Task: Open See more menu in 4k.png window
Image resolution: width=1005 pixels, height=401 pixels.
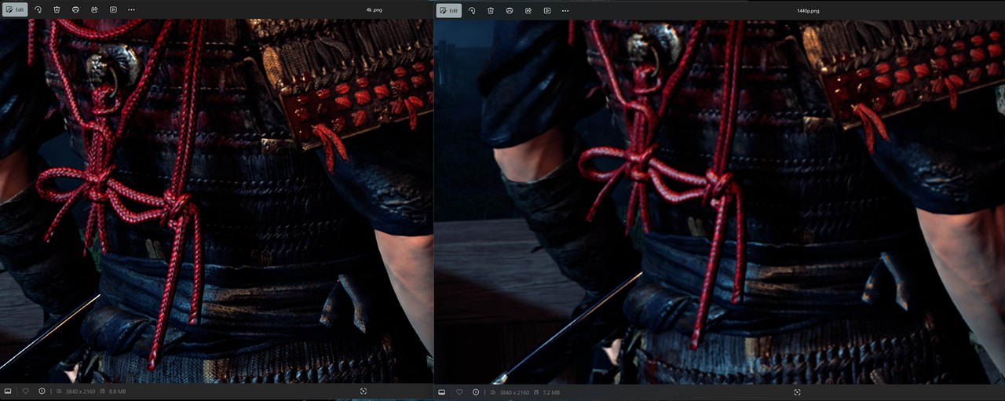Action: click(131, 10)
